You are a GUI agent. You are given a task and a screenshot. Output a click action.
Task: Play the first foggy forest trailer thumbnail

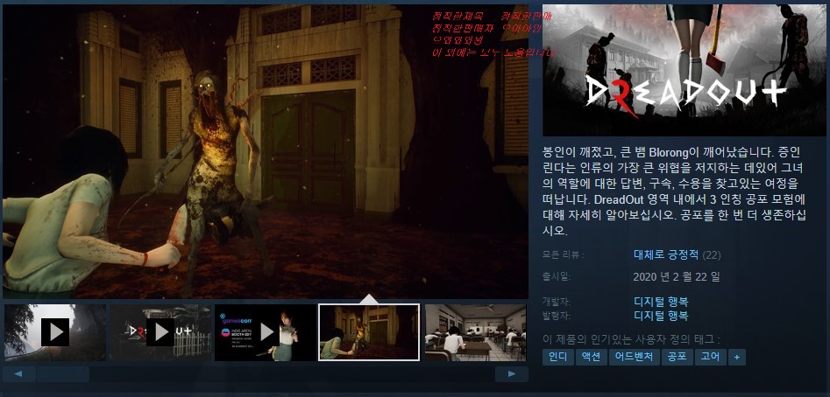point(55,332)
